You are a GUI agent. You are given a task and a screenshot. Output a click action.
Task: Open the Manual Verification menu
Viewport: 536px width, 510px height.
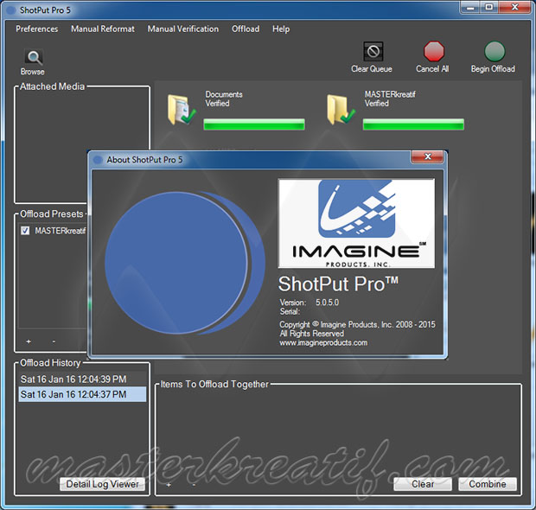pos(183,29)
